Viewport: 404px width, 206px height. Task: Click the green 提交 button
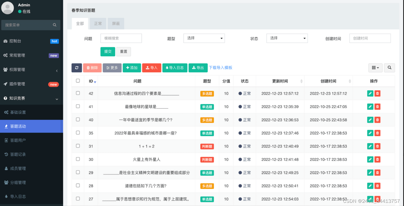pos(108,51)
